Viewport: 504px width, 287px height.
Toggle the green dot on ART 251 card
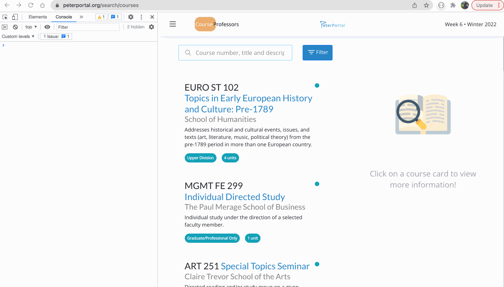pos(317,264)
